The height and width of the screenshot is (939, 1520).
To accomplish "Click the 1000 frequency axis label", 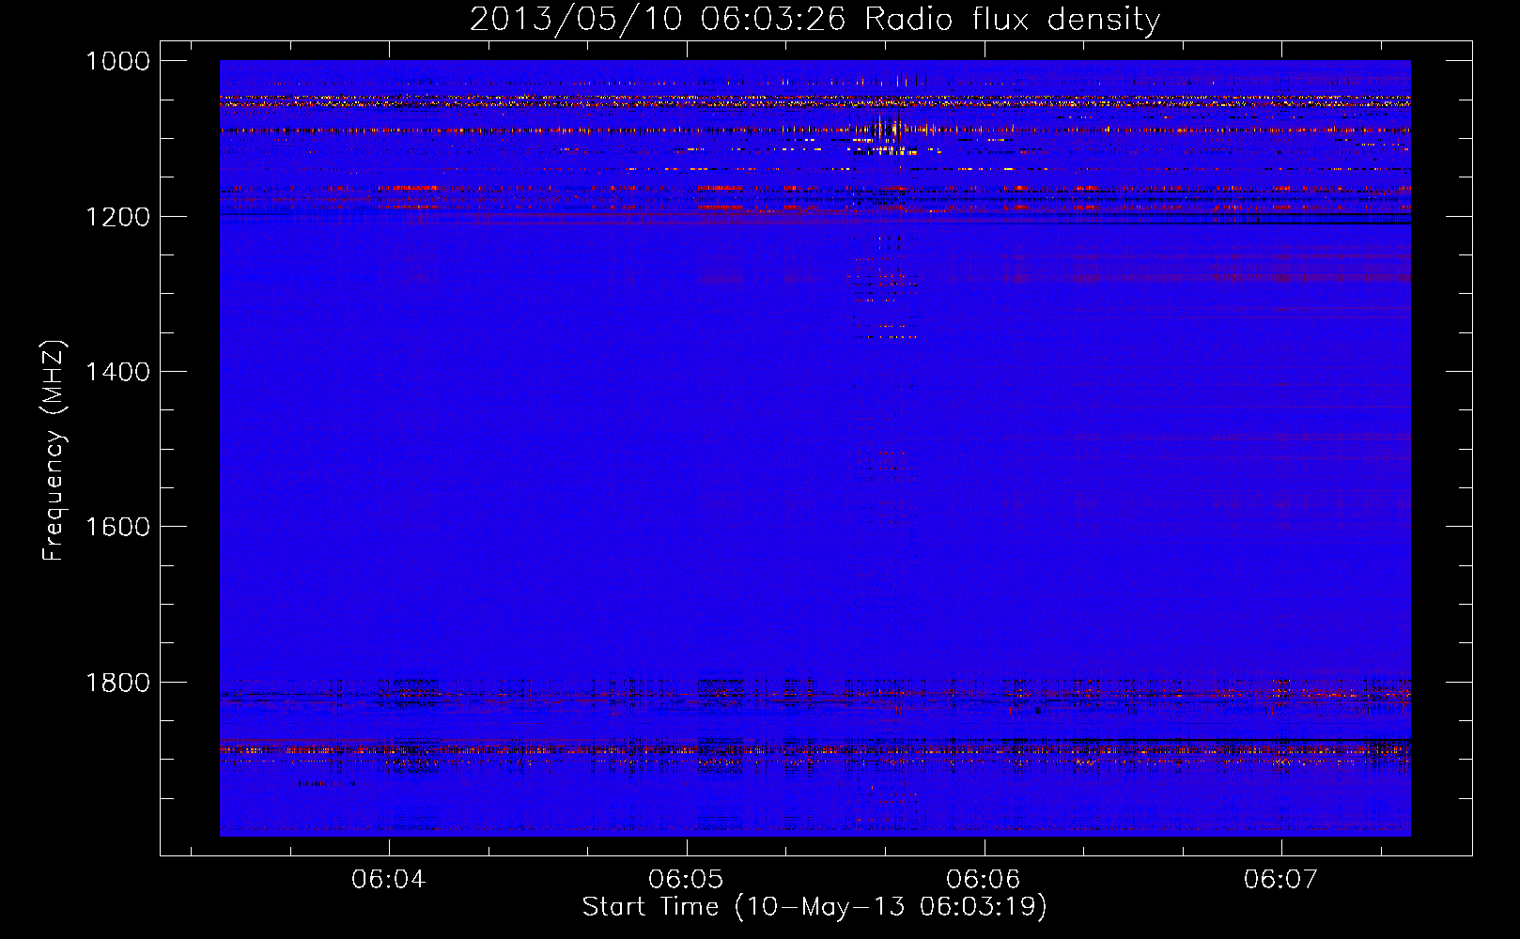I will pos(117,61).
